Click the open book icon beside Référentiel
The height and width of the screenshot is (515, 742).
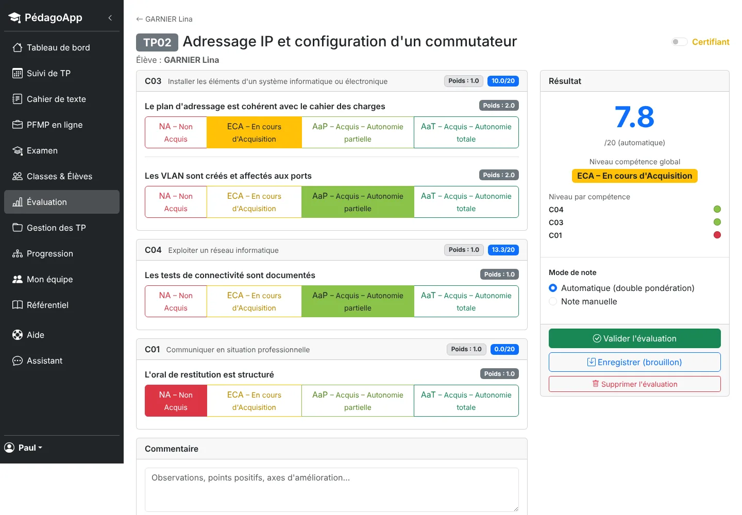point(18,305)
